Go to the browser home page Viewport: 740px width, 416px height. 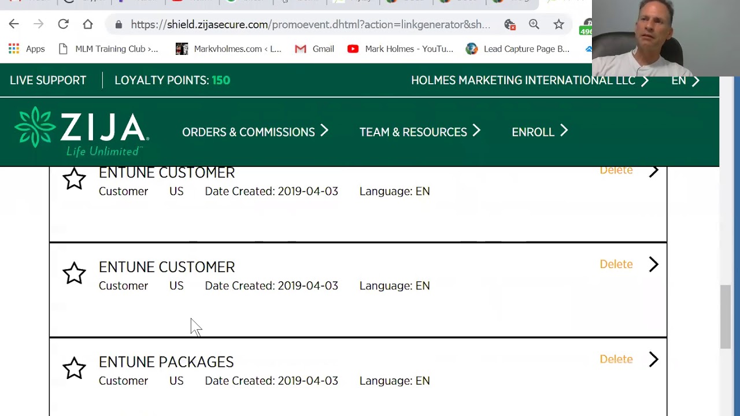[88, 24]
